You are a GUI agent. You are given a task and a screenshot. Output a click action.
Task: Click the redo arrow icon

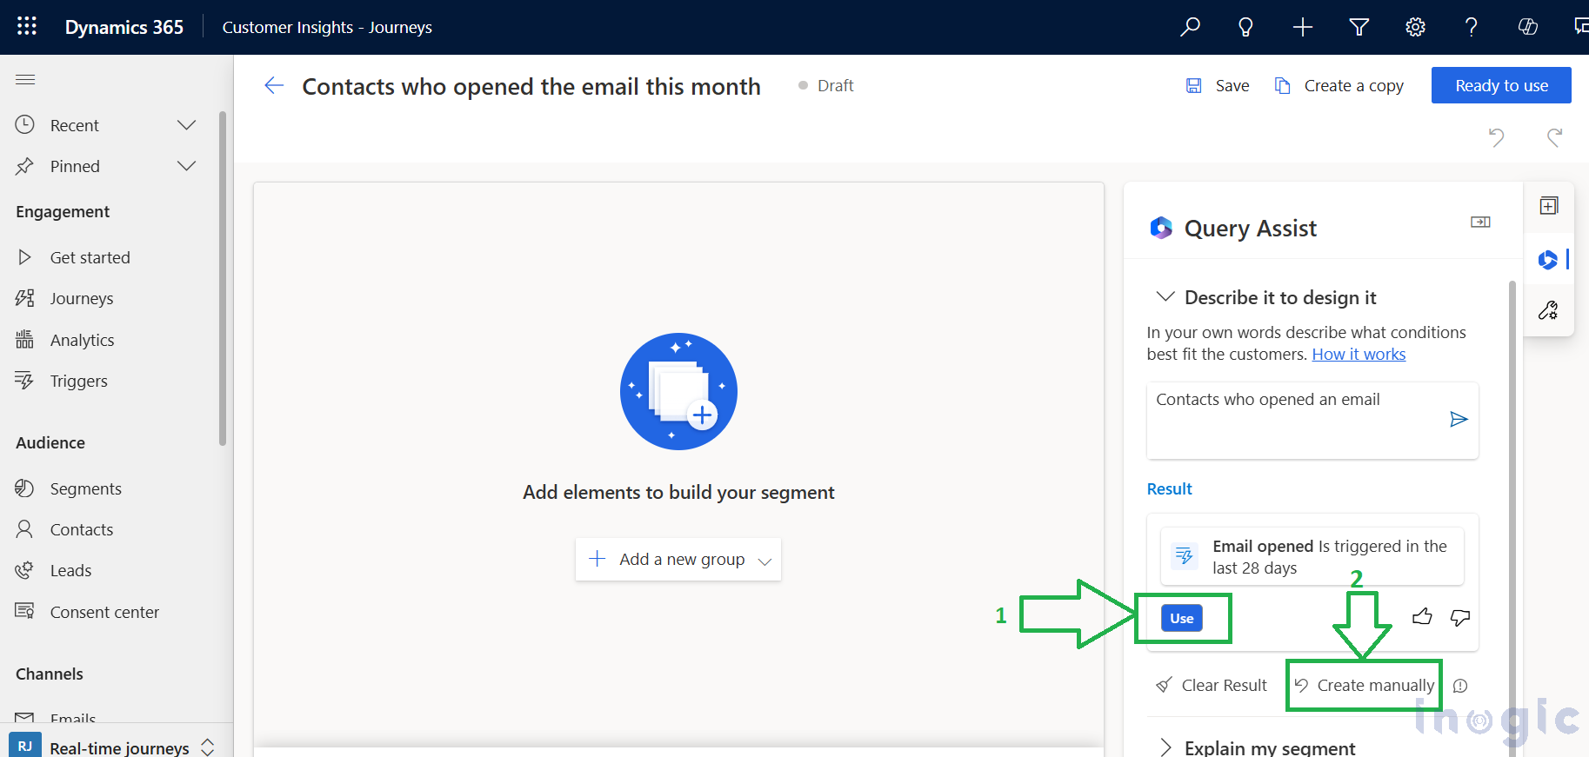click(1554, 136)
